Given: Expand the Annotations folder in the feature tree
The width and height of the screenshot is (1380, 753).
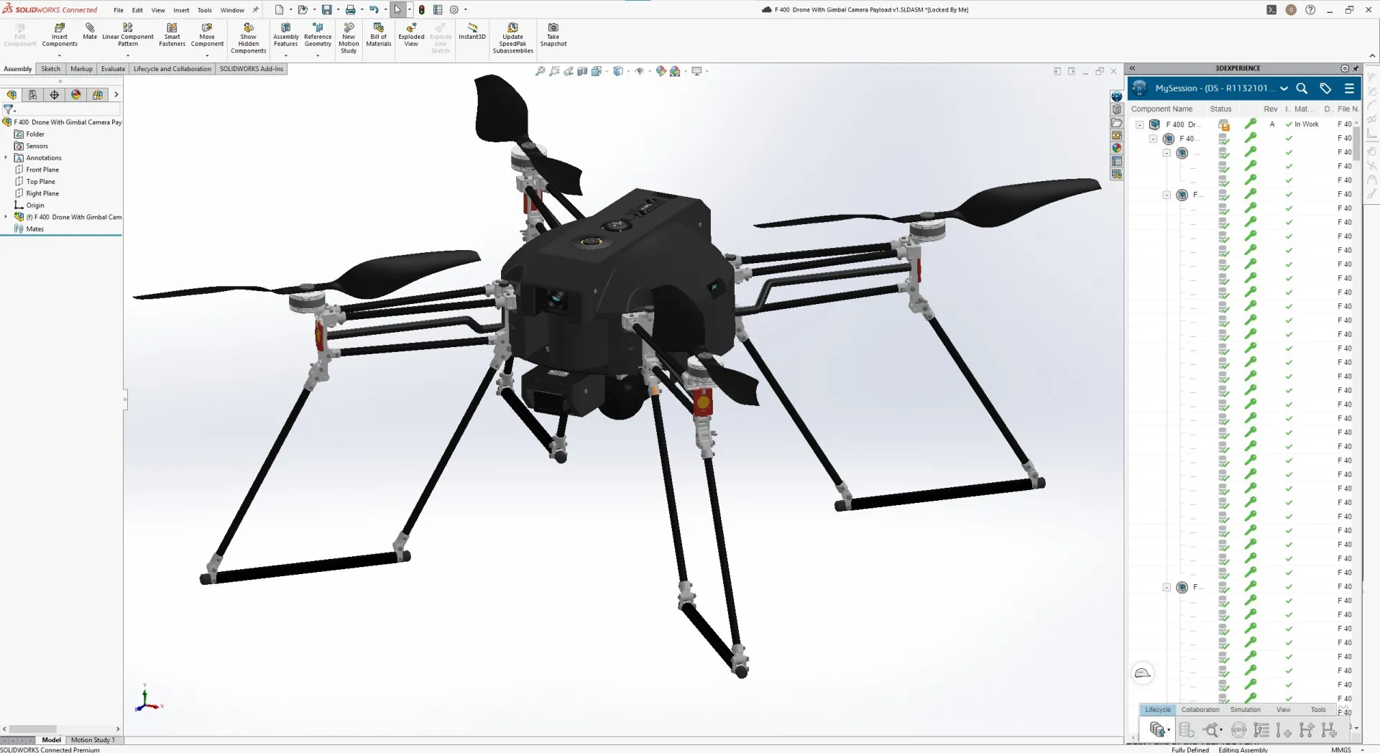Looking at the screenshot, I should pos(6,157).
